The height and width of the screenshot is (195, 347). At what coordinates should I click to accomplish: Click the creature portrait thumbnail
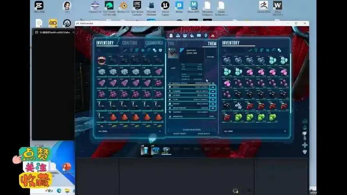point(173,53)
